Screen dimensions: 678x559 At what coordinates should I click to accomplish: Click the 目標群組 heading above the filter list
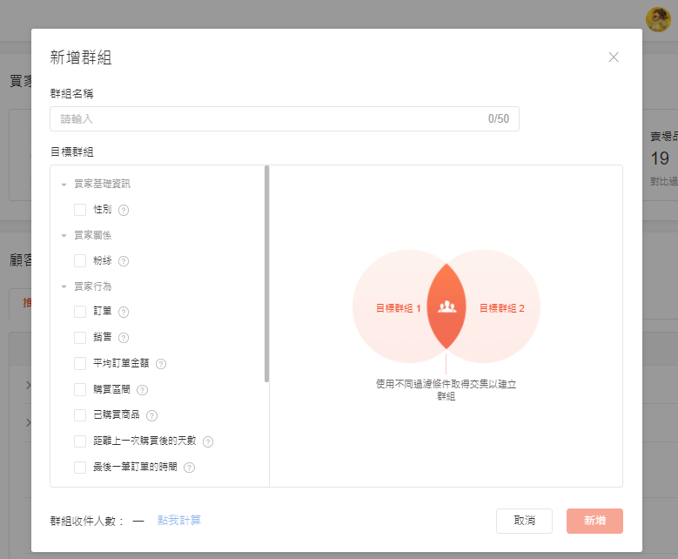click(x=71, y=152)
